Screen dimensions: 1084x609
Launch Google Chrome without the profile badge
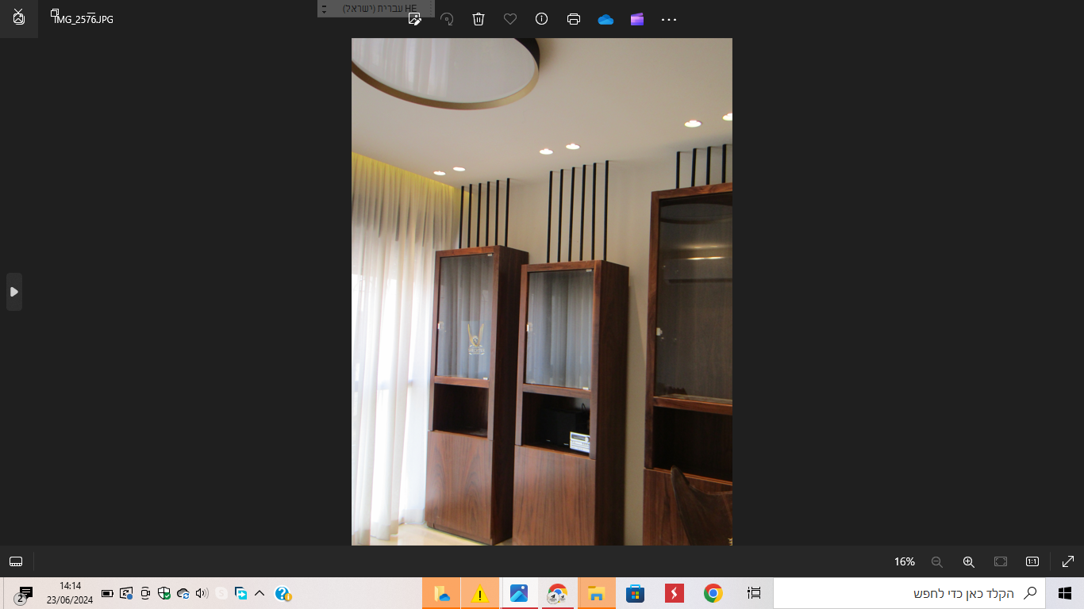(x=713, y=593)
